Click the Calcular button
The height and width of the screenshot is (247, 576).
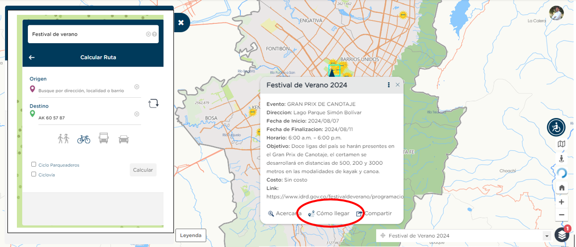click(x=143, y=170)
